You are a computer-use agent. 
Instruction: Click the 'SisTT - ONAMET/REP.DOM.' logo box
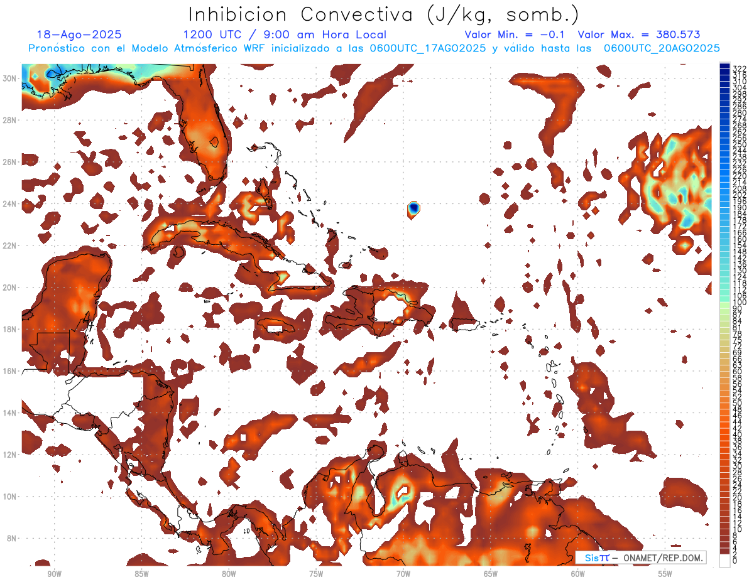tap(641, 558)
